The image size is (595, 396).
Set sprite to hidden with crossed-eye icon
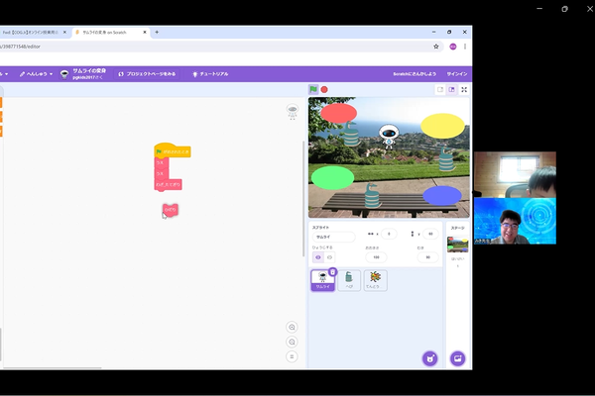[329, 257]
